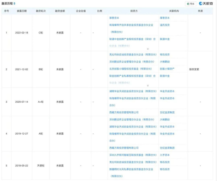
Task: Open 深圳鹏远昇企业管理合伙企业 in the A轮 row
Action: pyautogui.click(x=132, y=120)
